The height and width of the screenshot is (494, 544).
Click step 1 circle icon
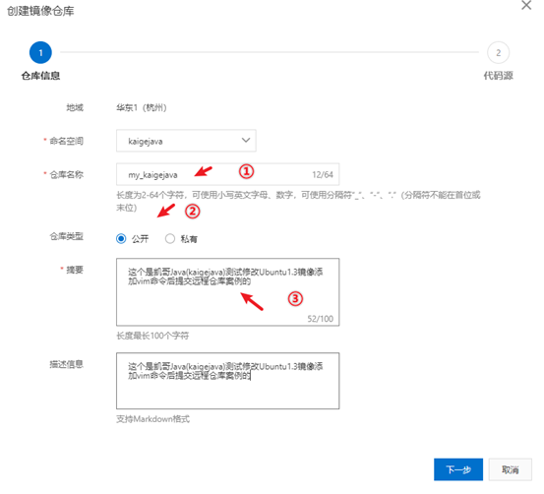(40, 52)
